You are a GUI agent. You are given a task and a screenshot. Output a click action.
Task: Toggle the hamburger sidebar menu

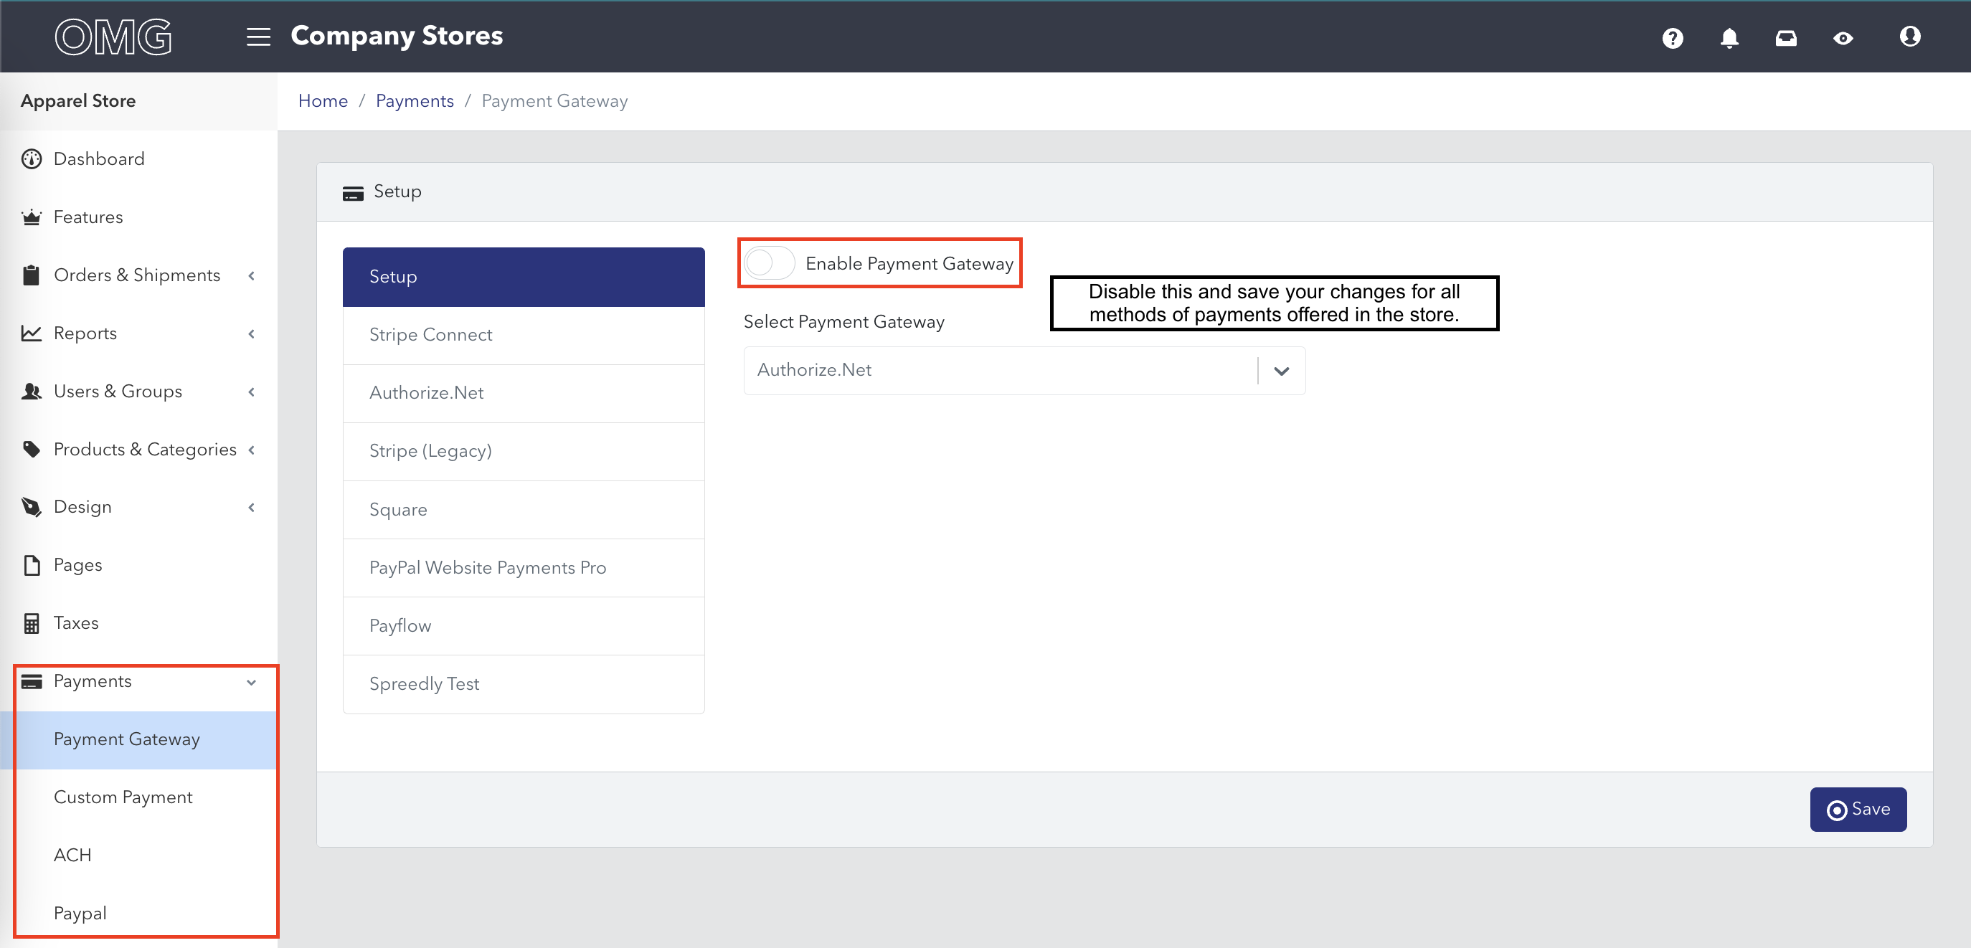(258, 37)
